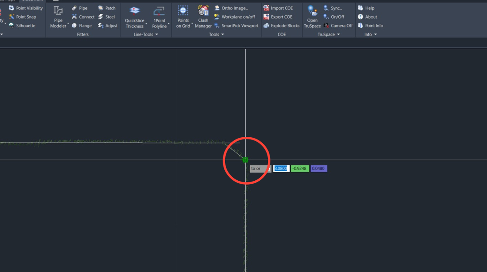Image resolution: width=487 pixels, height=272 pixels.
Task: Open the Pipe Modeler tool
Action: 58,17
